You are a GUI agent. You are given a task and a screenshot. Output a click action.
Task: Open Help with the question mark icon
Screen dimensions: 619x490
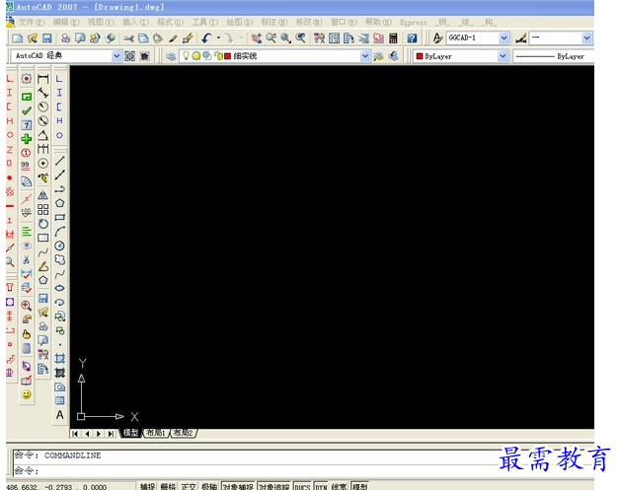(412, 38)
